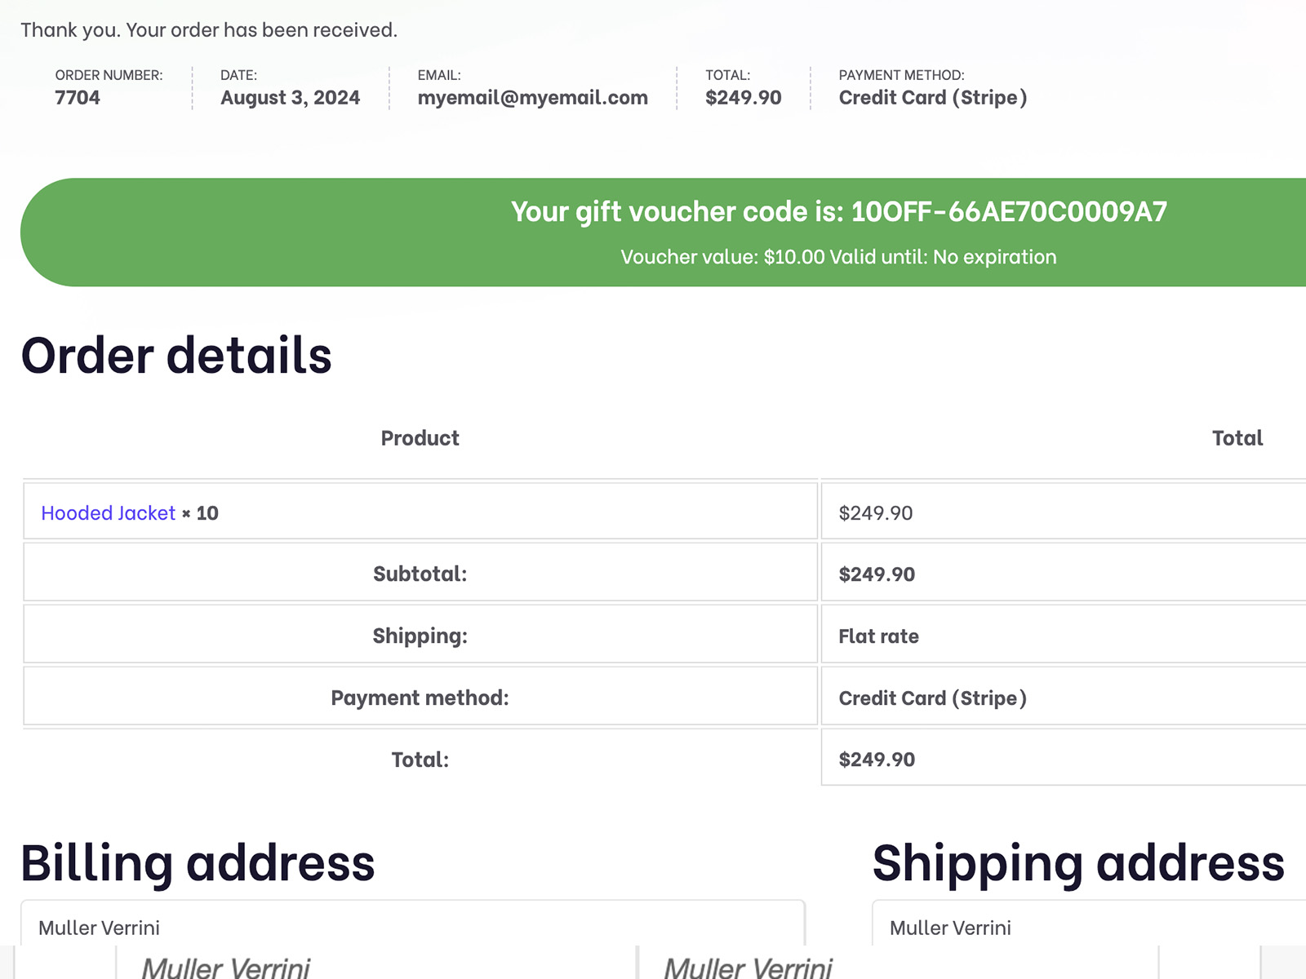Click the header Credit Card (Stripe) text

(932, 98)
